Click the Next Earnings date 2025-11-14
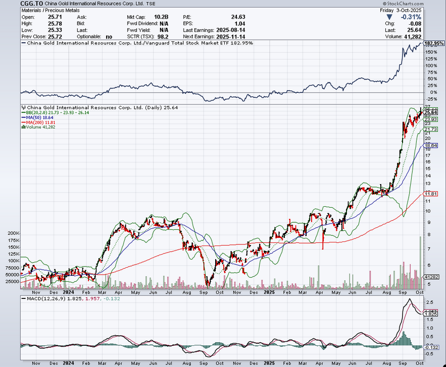Image resolution: width=446 pixels, height=367 pixels. pos(231,37)
